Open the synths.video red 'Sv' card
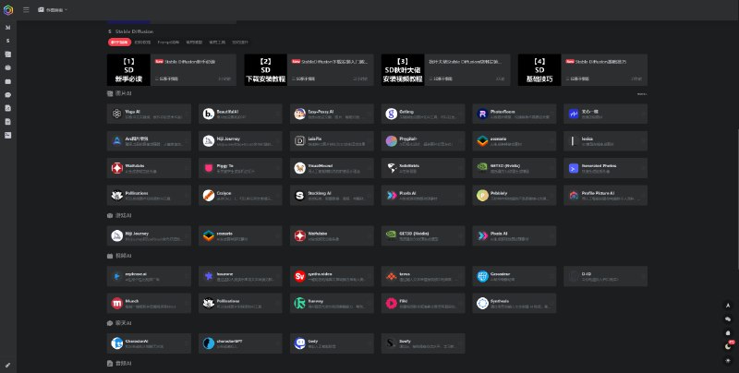Screen dimensions: 739x373 coord(332,276)
